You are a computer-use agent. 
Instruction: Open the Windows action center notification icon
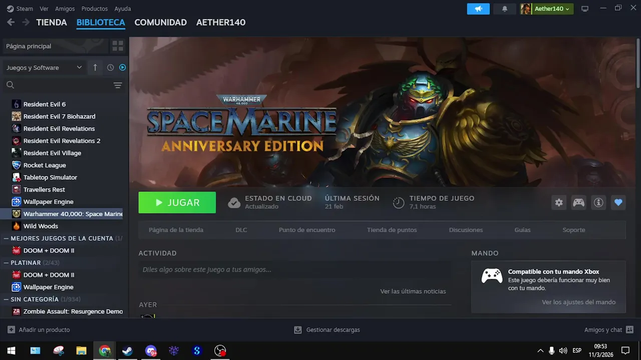(x=625, y=350)
